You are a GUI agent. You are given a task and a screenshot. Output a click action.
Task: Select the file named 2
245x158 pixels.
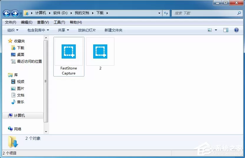pos(100,54)
